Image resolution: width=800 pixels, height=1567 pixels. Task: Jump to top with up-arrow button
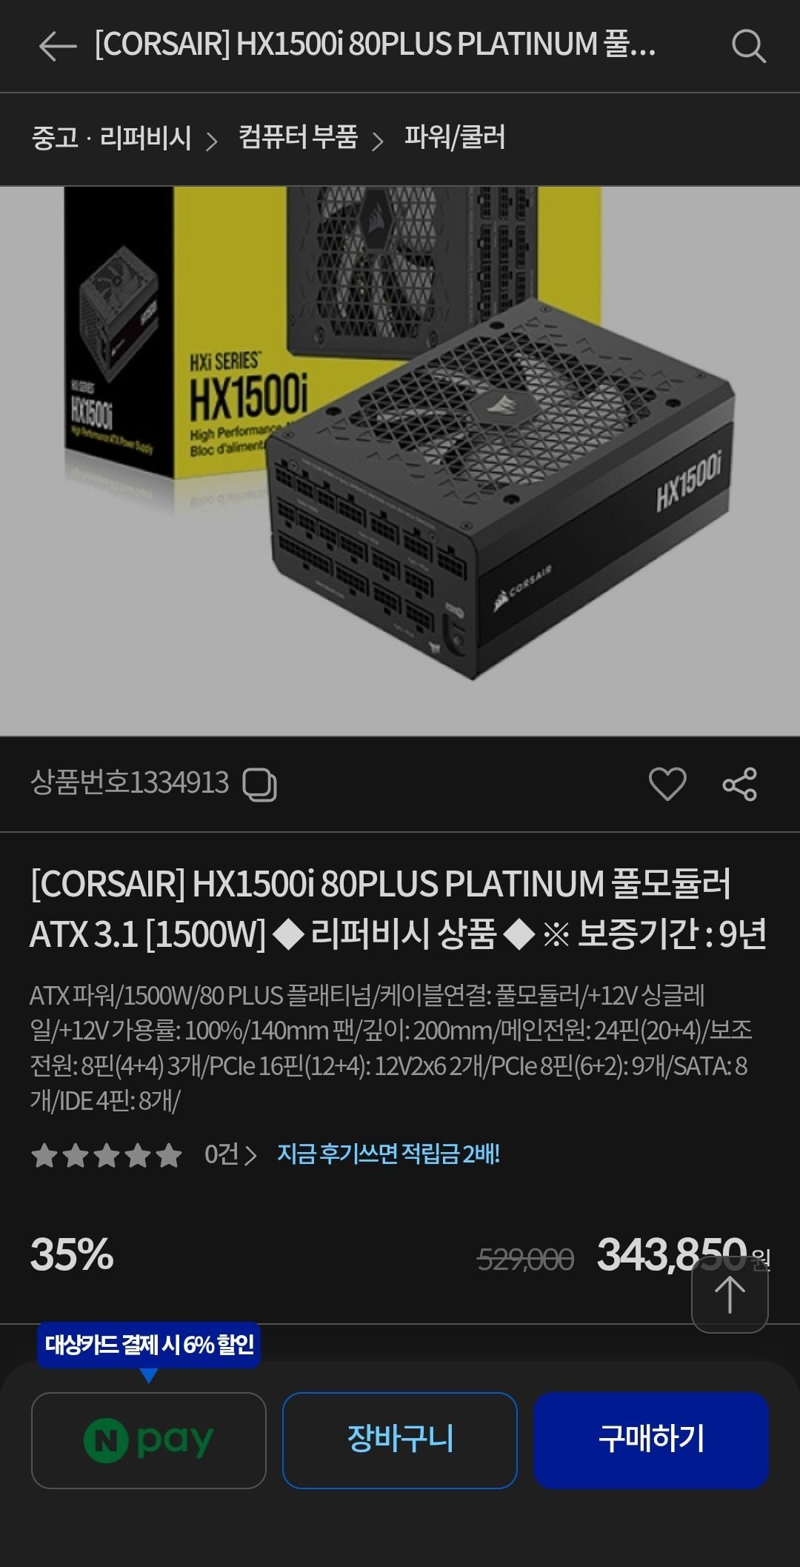click(730, 1294)
